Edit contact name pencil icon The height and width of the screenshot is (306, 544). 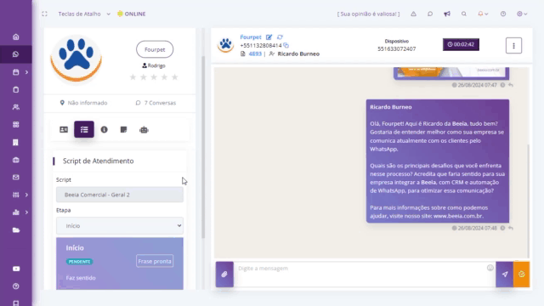tap(269, 37)
